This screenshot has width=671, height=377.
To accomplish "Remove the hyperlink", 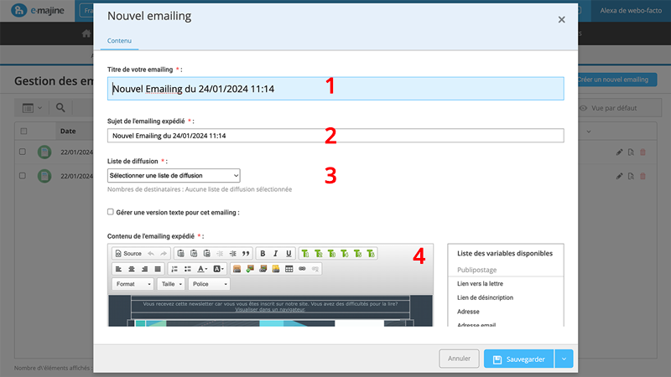I will tap(315, 269).
